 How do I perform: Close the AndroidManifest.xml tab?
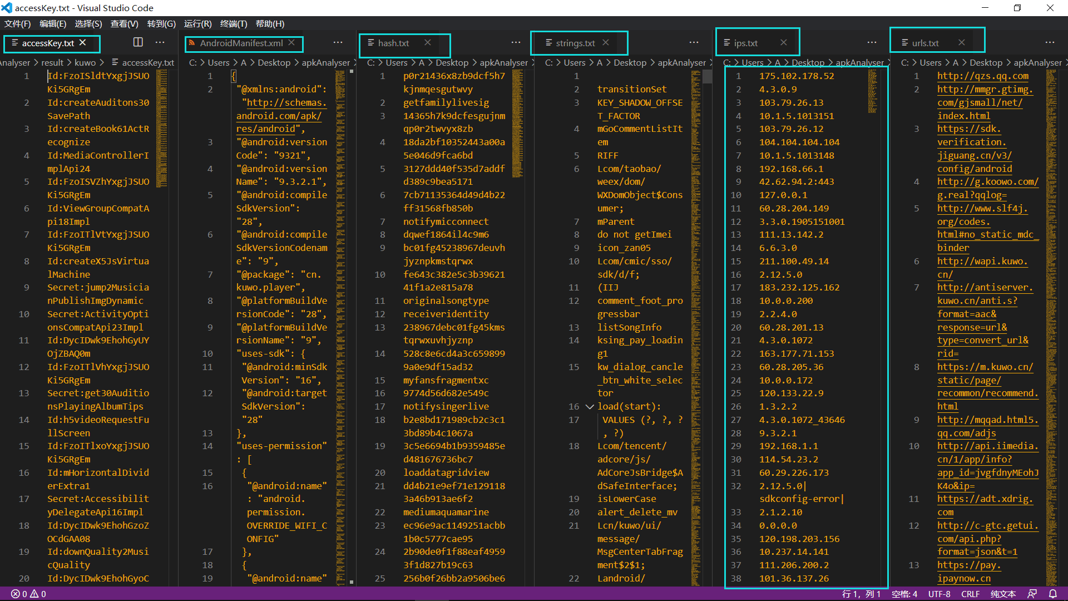point(291,43)
